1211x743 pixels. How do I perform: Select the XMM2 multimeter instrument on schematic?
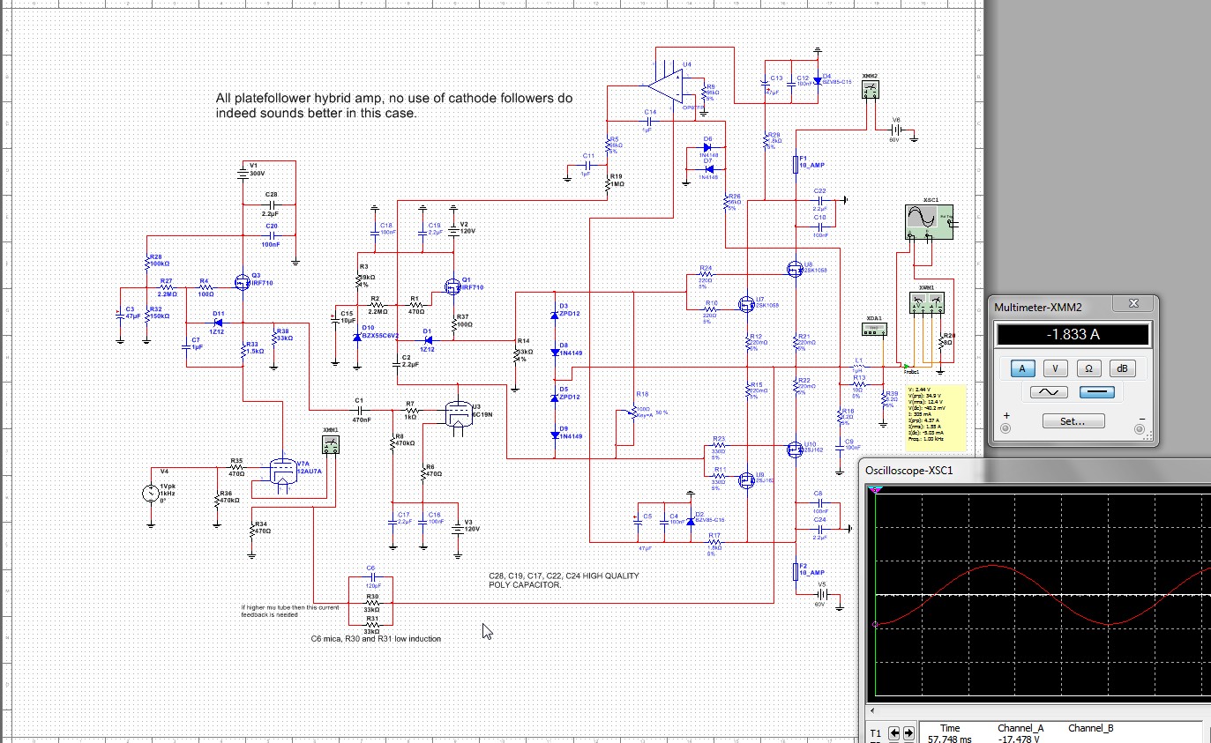(870, 91)
